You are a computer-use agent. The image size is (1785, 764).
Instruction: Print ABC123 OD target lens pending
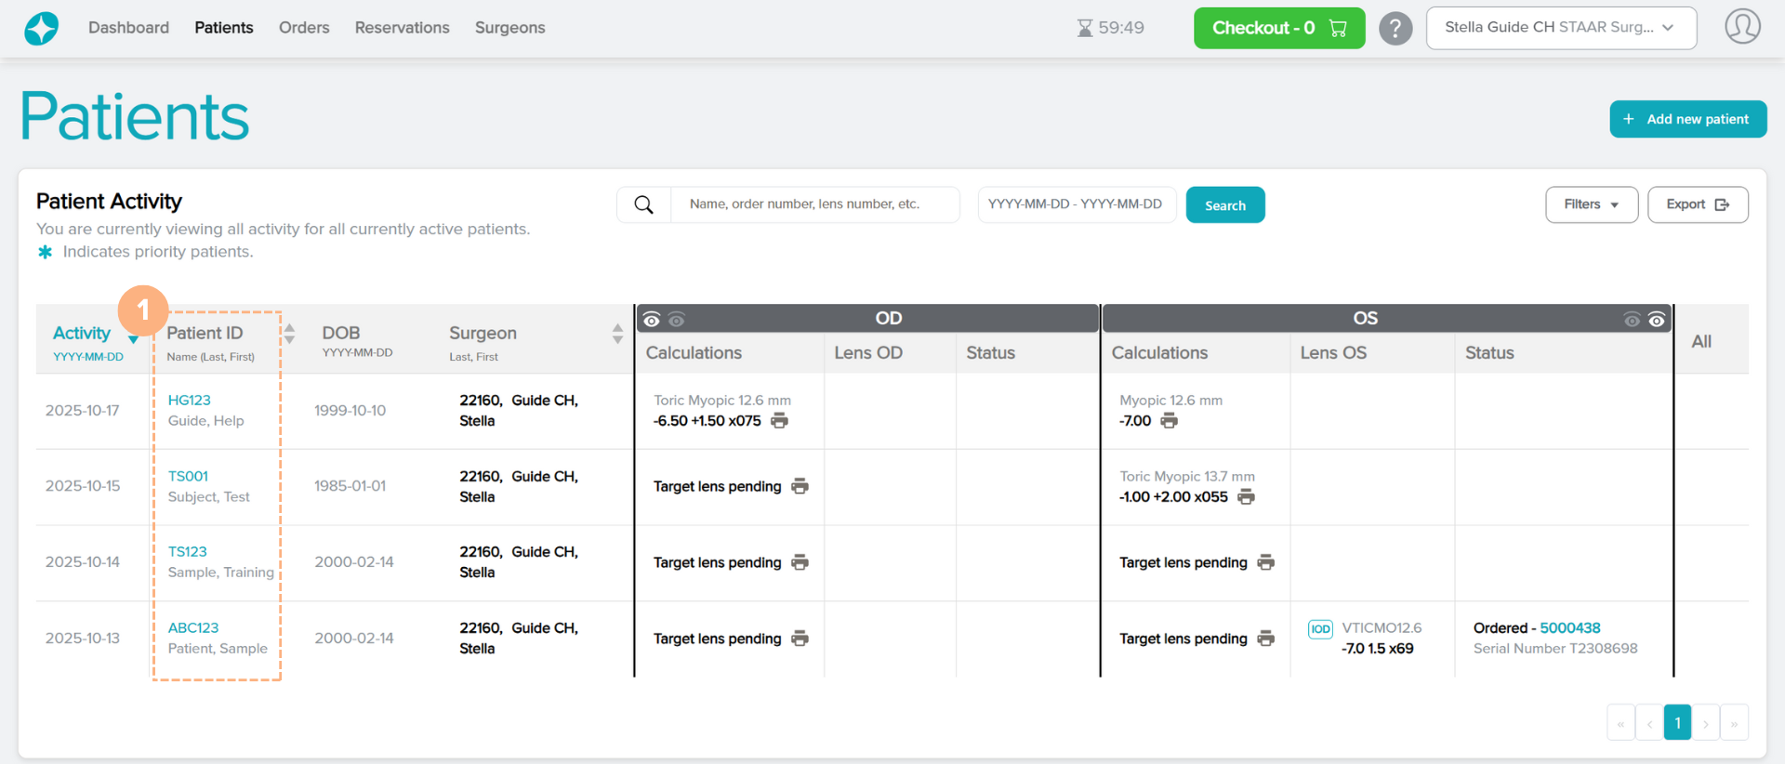[x=800, y=639]
